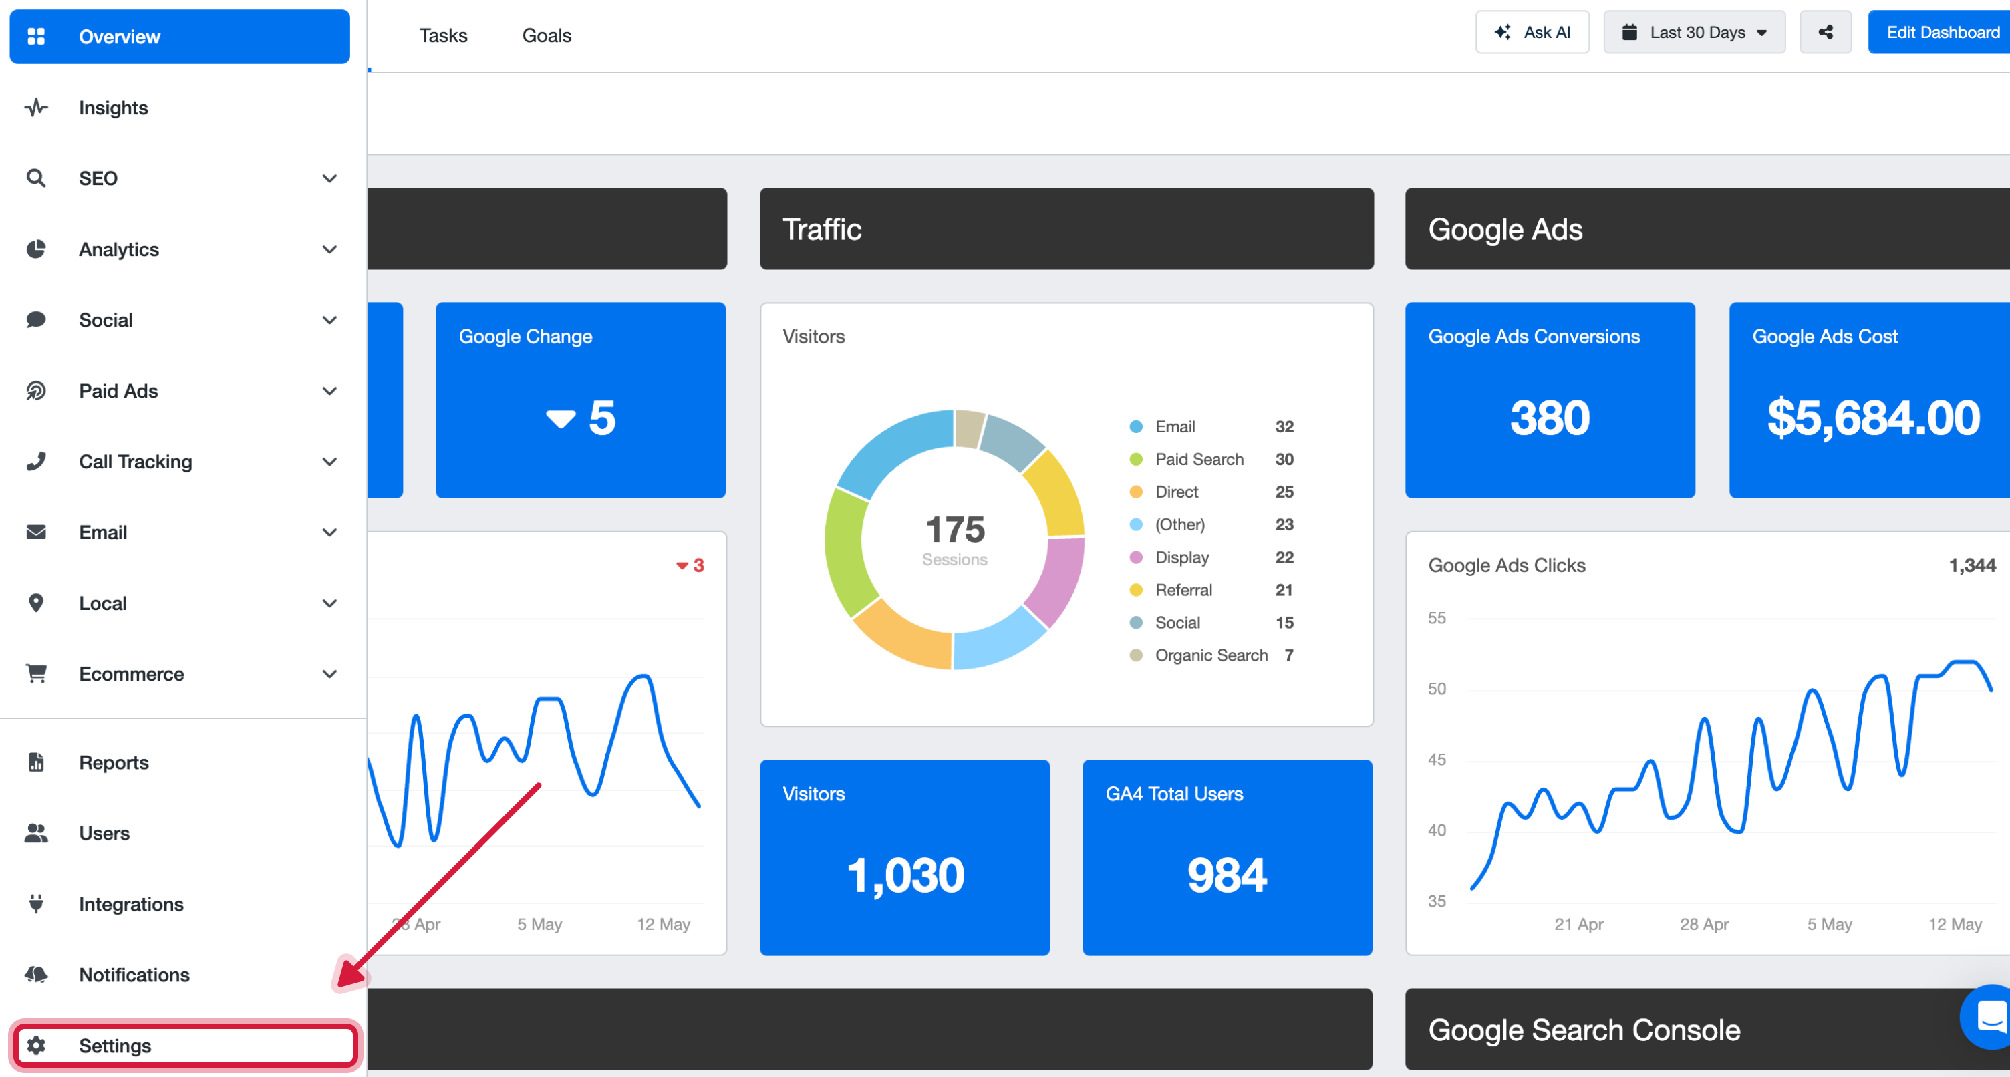The image size is (2010, 1077).
Task: Click the Notifications bell icon
Action: click(x=36, y=975)
